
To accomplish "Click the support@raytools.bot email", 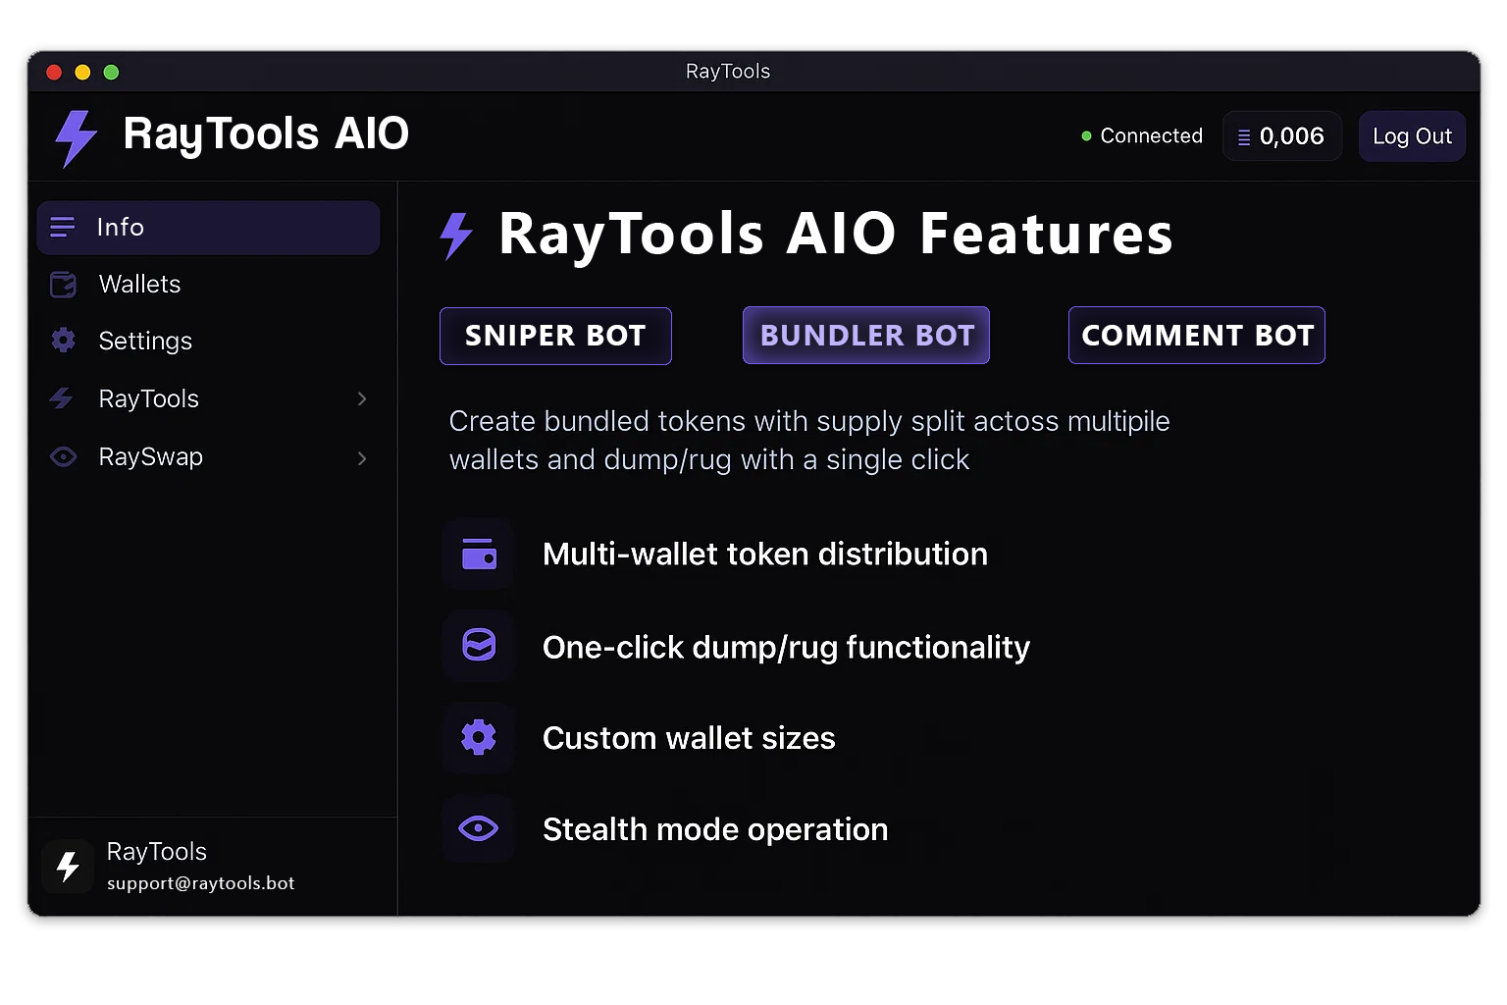I will pos(201,883).
